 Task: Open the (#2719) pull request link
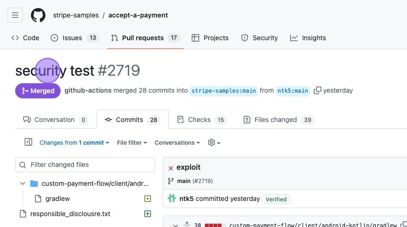203,181
